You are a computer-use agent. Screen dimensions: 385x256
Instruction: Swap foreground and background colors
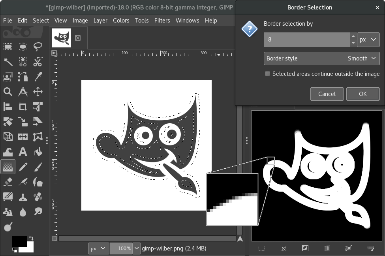(31, 238)
